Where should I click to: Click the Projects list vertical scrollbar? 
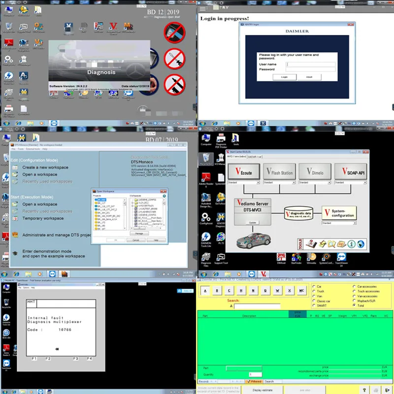coord(125,214)
